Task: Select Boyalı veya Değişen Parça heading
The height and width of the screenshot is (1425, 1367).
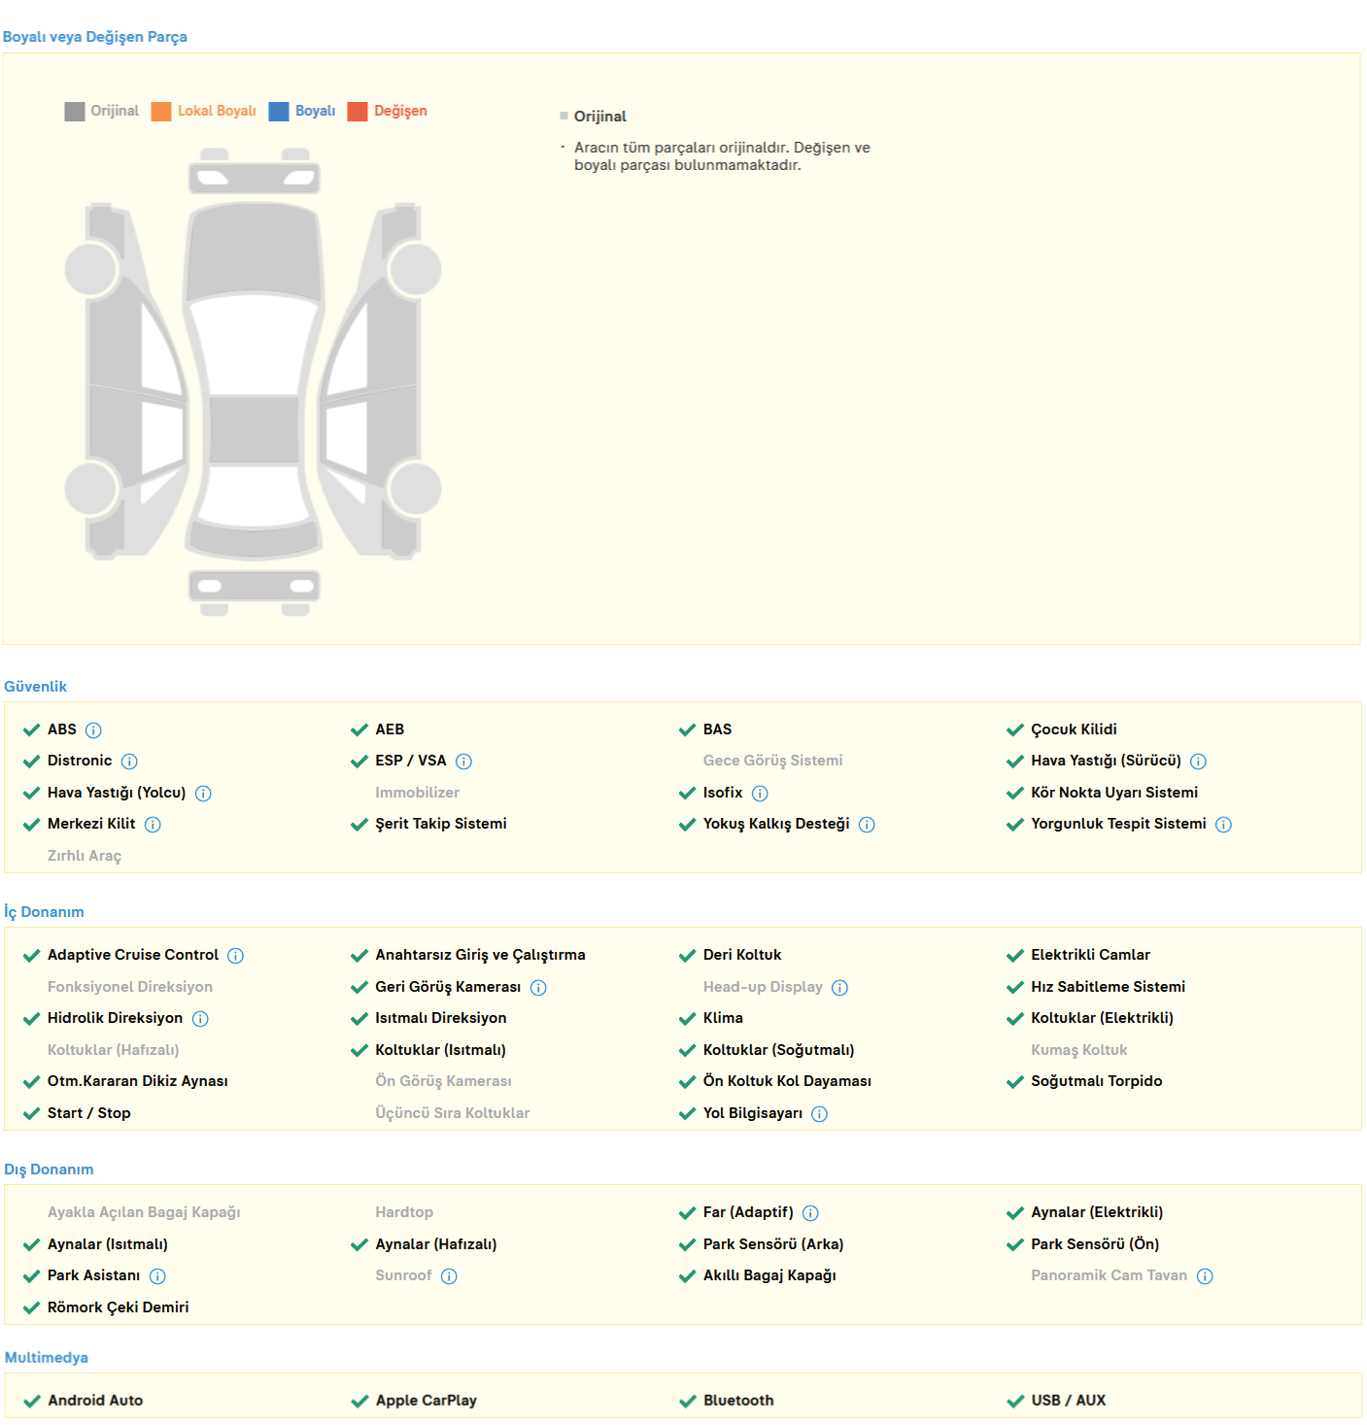Action: click(x=95, y=37)
